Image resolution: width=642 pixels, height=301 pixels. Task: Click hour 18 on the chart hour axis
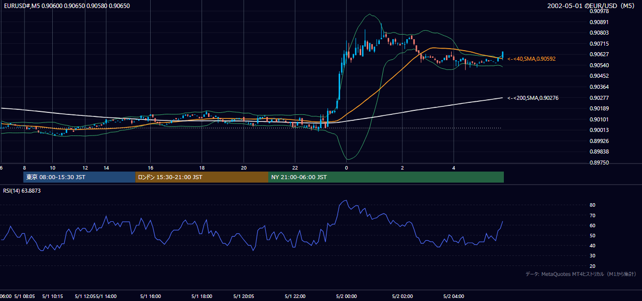(201, 168)
